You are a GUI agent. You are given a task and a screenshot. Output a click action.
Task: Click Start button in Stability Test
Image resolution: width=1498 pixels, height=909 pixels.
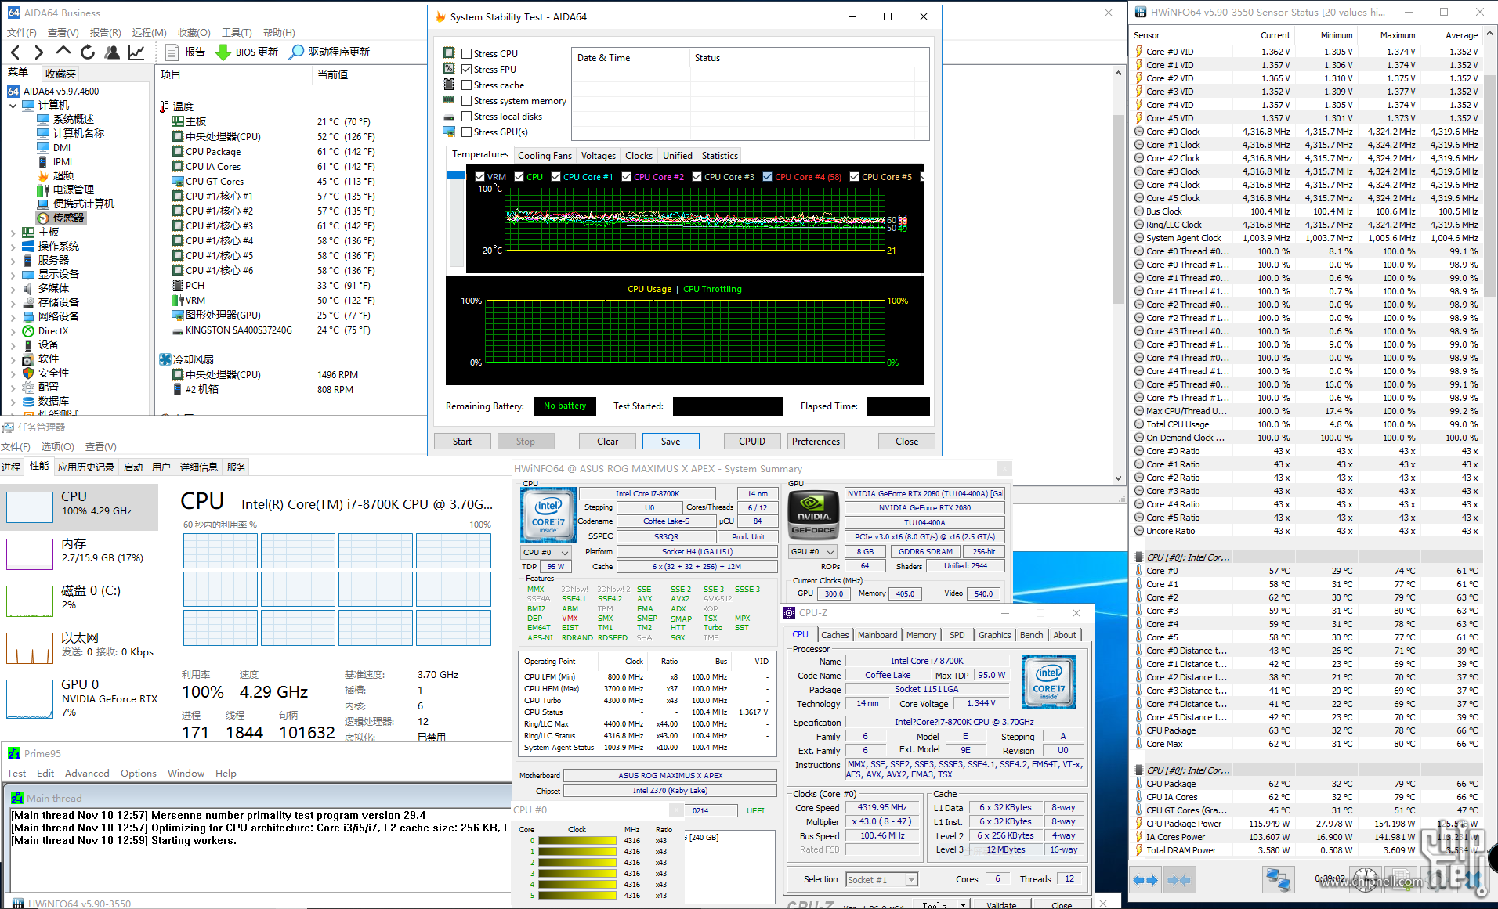point(462,441)
